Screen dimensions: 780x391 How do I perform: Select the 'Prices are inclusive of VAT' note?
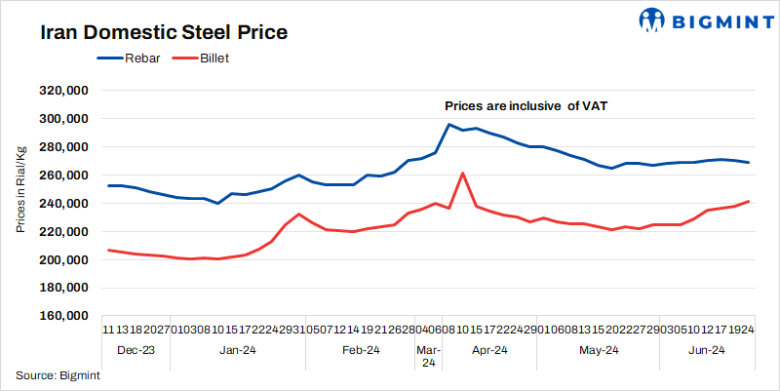click(526, 105)
